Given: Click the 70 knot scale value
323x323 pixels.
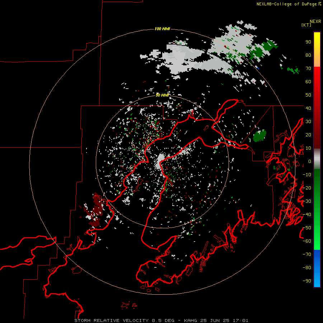Looking at the screenshot, I should pyautogui.click(x=308, y=69).
